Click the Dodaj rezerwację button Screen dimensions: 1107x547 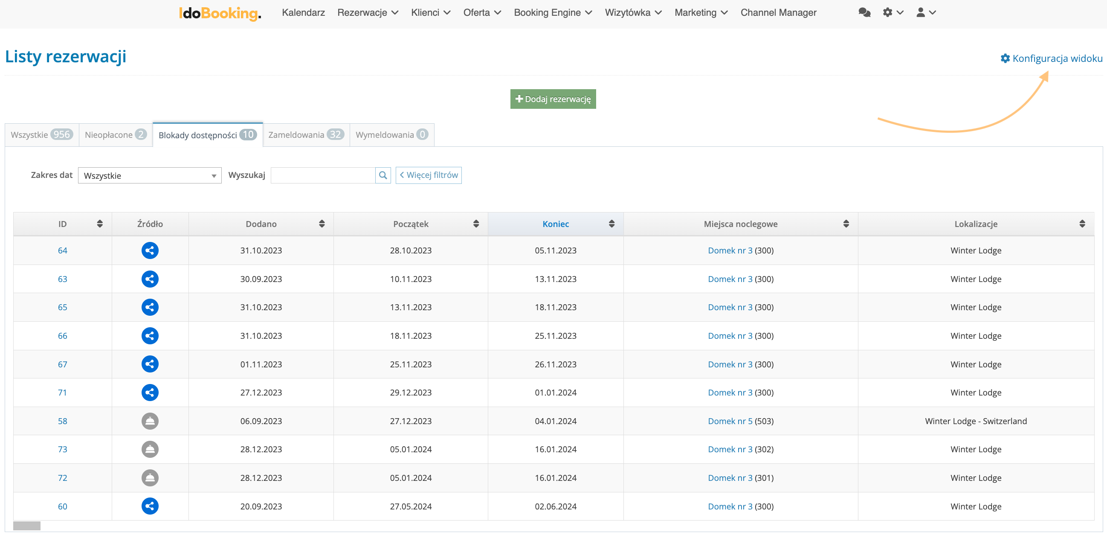[553, 99]
